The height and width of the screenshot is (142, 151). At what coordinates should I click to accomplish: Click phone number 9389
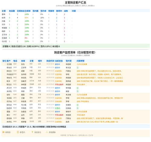15,74
